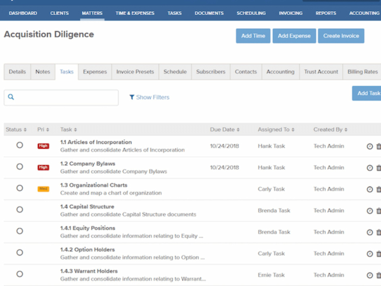This screenshot has width=381, height=286.
Task: Click the red High priority badge on Articles row
Action: click(43, 146)
